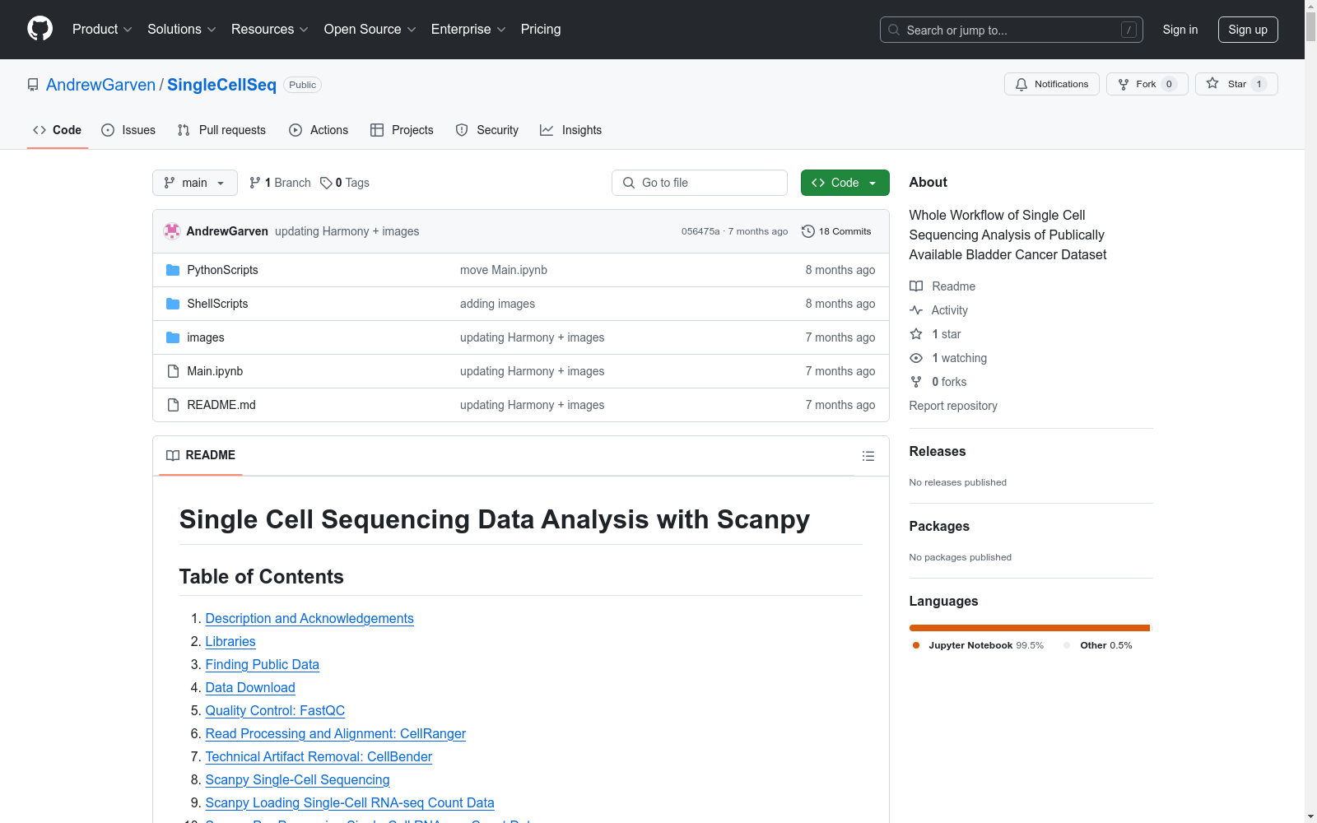Click the Notifications bell button
The image size is (1317, 823).
(x=1052, y=84)
